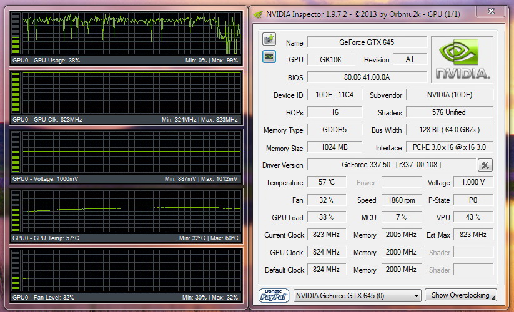
Task: Click the GPU Load value 38 %
Action: pyautogui.click(x=327, y=217)
